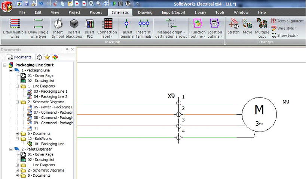
Task: Click the previous drawing red-arrow icon
Action: pyautogui.click(x=77, y=3)
